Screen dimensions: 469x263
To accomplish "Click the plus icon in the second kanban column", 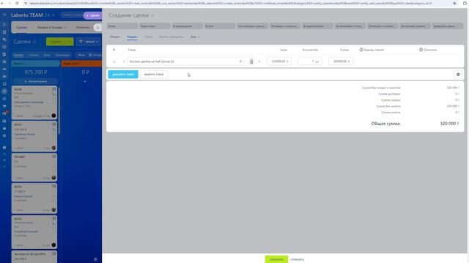I will pyautogui.click(x=85, y=81).
